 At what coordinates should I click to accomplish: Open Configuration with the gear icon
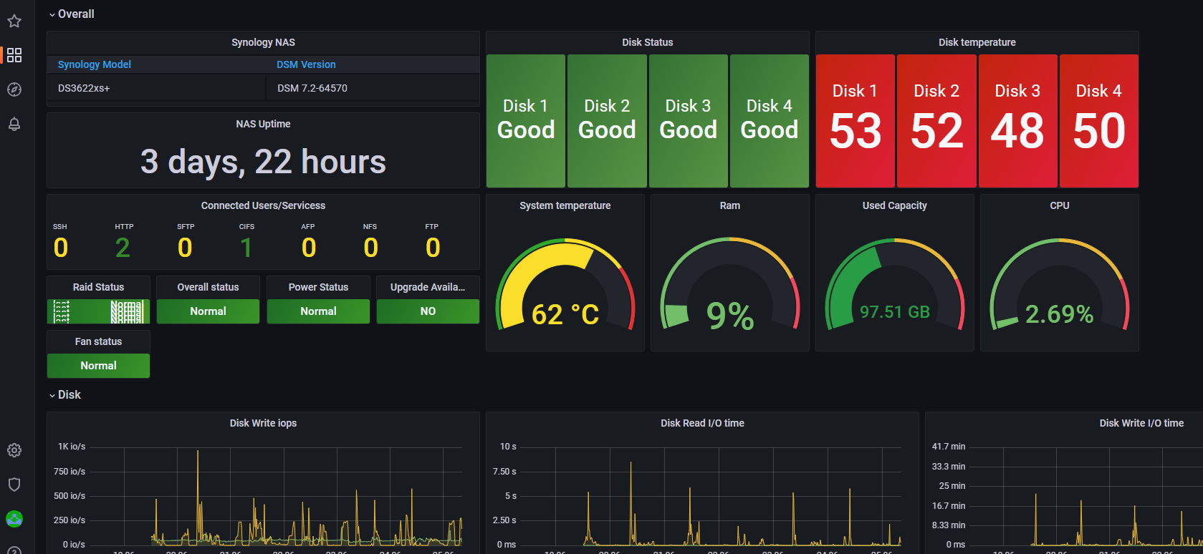pos(14,450)
